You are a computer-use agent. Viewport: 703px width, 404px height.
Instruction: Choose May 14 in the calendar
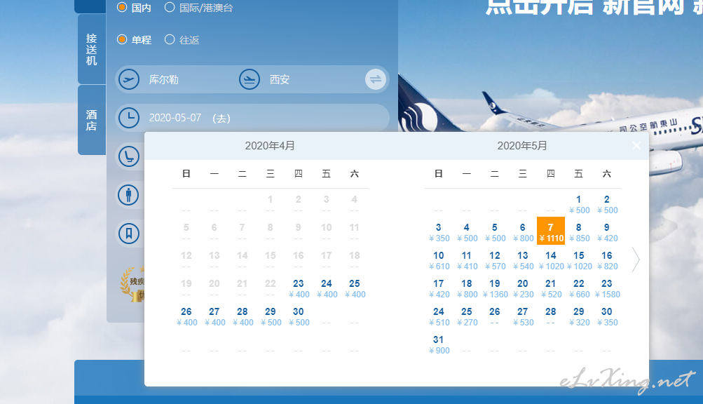pyautogui.click(x=551, y=260)
